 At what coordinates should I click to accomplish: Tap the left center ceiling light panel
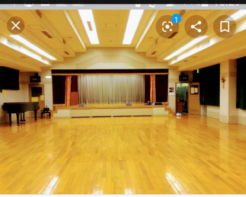89,27
